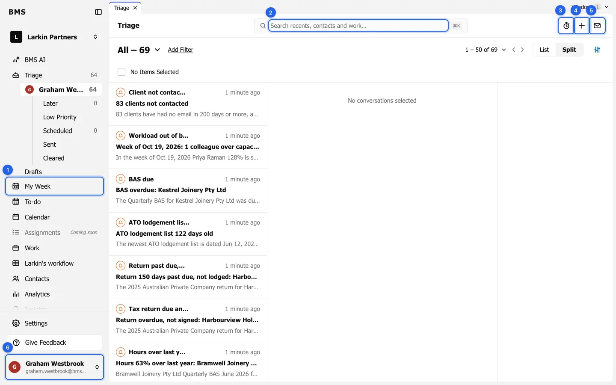Screen dimensions: 616x385
Task: Switch to Split view
Action: pos(569,50)
